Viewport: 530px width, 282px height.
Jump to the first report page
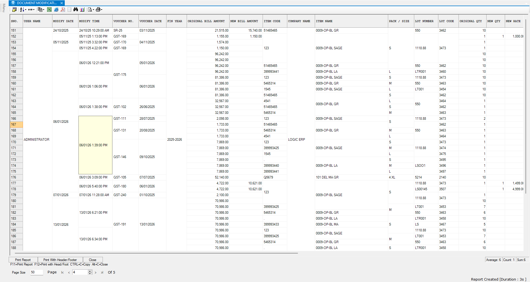(x=62, y=272)
